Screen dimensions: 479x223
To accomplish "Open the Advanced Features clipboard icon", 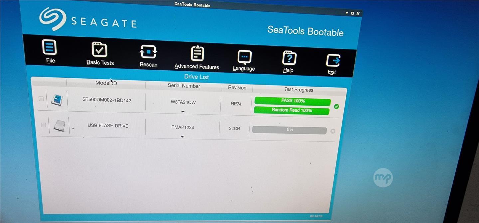I will (197, 53).
